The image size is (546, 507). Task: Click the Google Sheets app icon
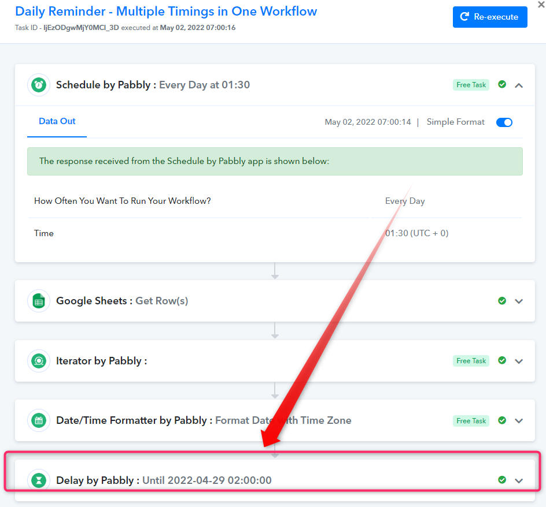pos(39,301)
